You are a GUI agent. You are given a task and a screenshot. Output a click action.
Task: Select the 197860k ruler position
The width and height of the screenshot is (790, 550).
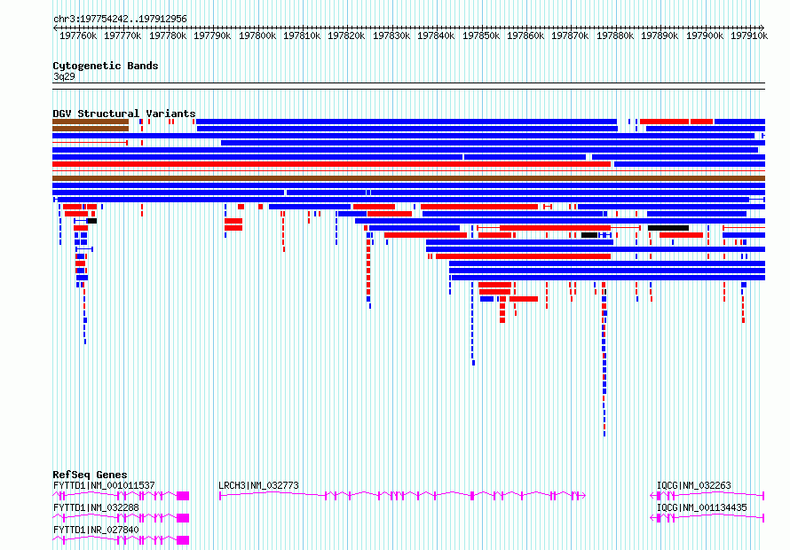525,35
